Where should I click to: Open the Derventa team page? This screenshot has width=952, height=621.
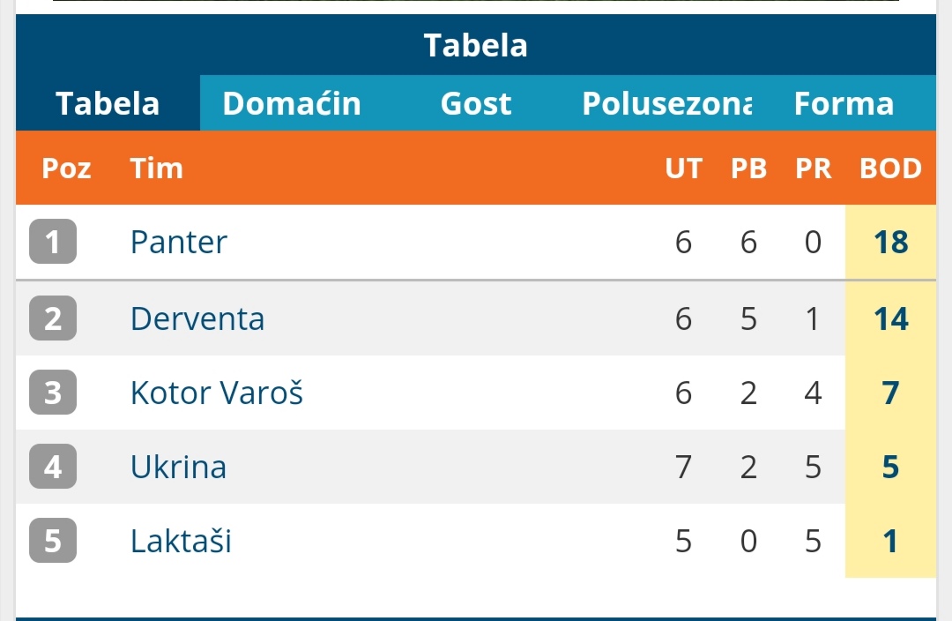197,318
